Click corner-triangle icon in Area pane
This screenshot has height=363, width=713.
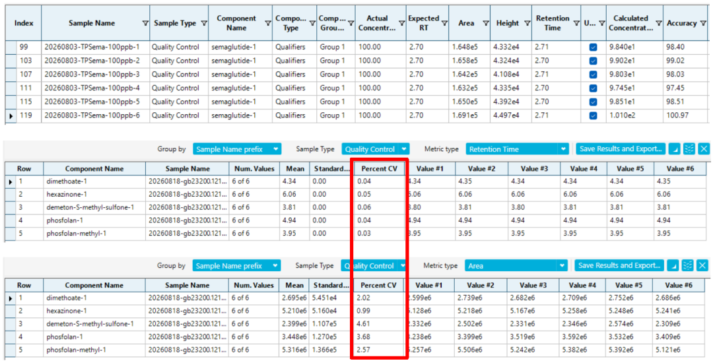click(x=673, y=265)
